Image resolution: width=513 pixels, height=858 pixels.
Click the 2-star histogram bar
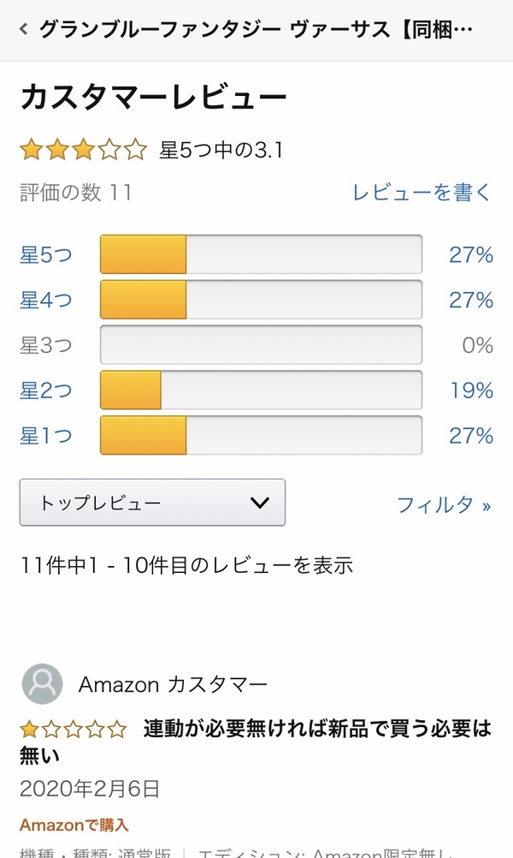coord(261,390)
